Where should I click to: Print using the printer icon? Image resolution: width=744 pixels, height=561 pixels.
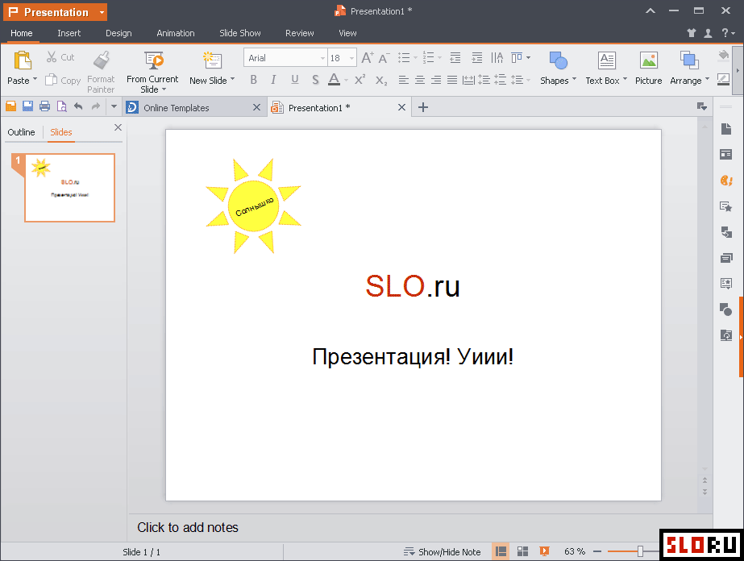click(44, 106)
